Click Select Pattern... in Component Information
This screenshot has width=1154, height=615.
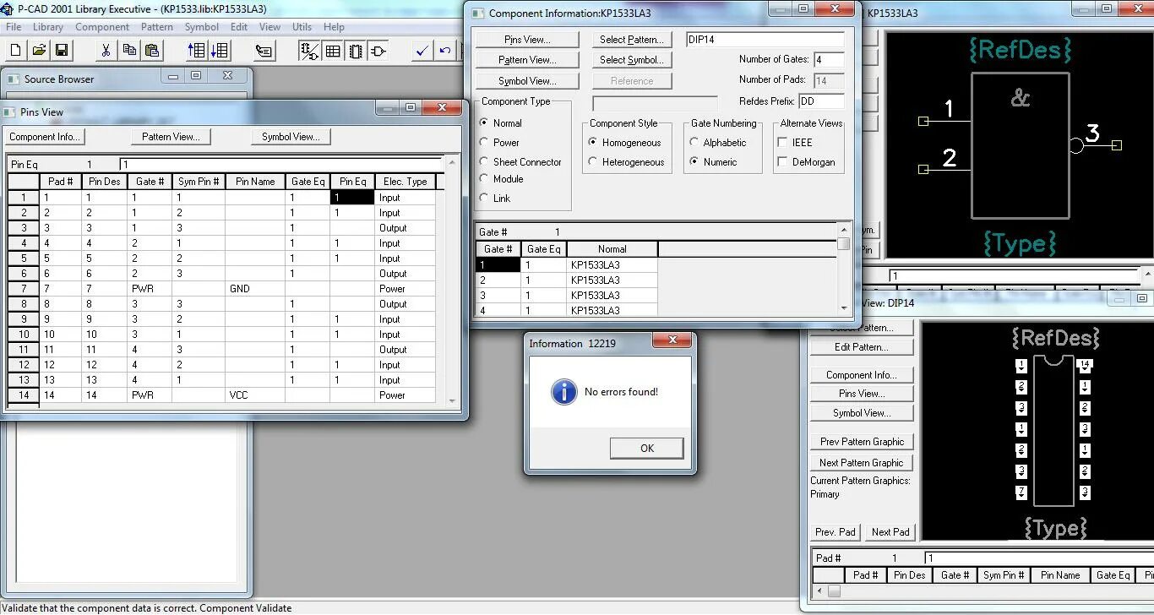click(x=631, y=40)
